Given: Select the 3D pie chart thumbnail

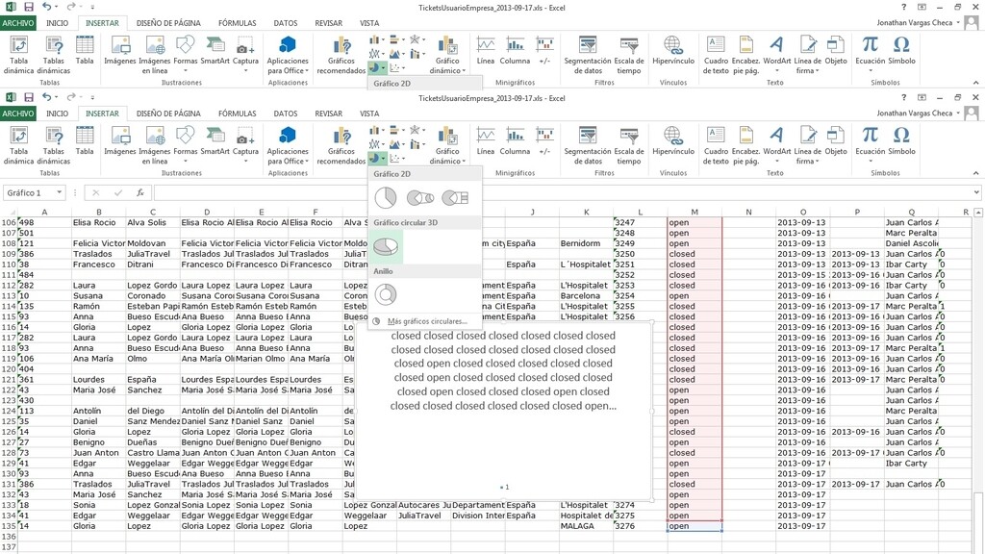Looking at the screenshot, I should coord(384,245).
